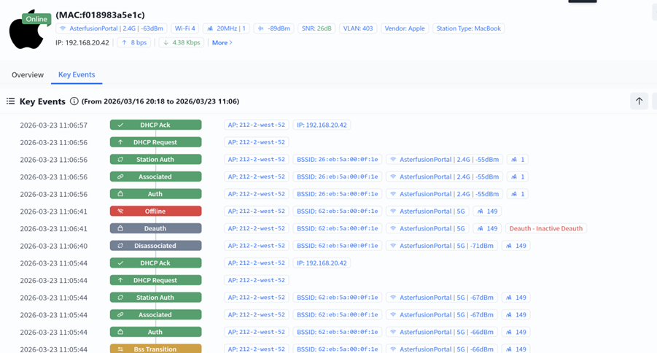657x353 pixels.
Task: Click BSSID tag in the Offline row
Action: [338, 211]
